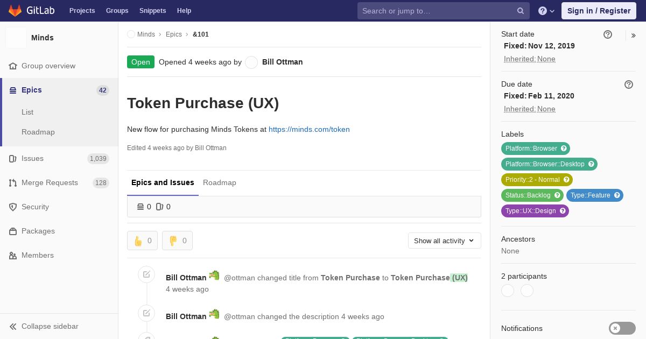Click the Epics sidebar icon
646x339 pixels.
pos(13,90)
